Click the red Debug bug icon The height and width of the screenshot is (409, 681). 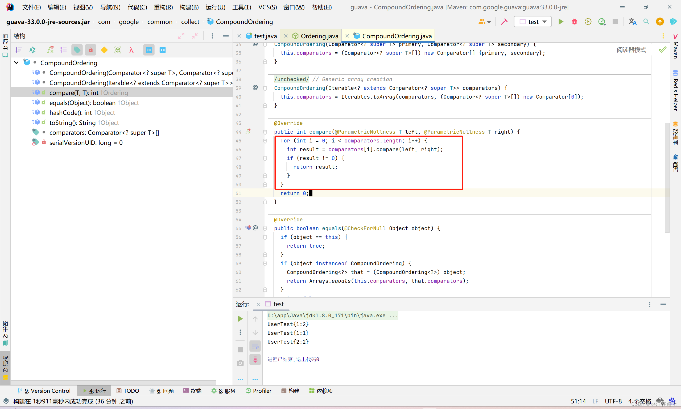574,22
